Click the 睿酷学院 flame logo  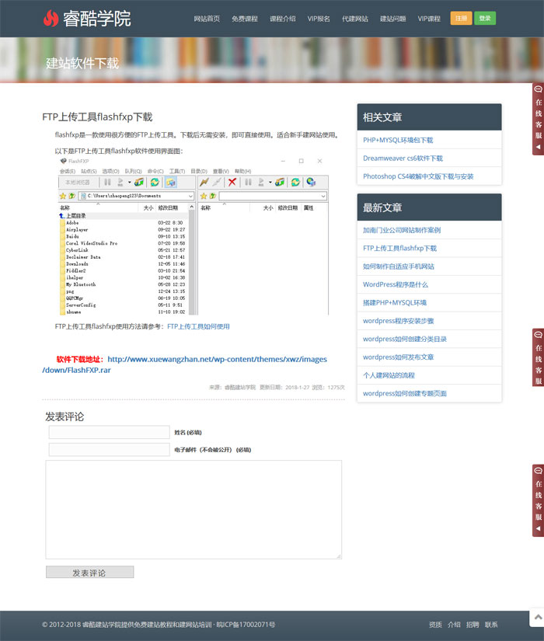tap(87, 19)
